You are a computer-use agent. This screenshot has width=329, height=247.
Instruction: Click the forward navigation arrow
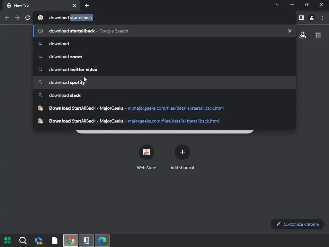17,18
